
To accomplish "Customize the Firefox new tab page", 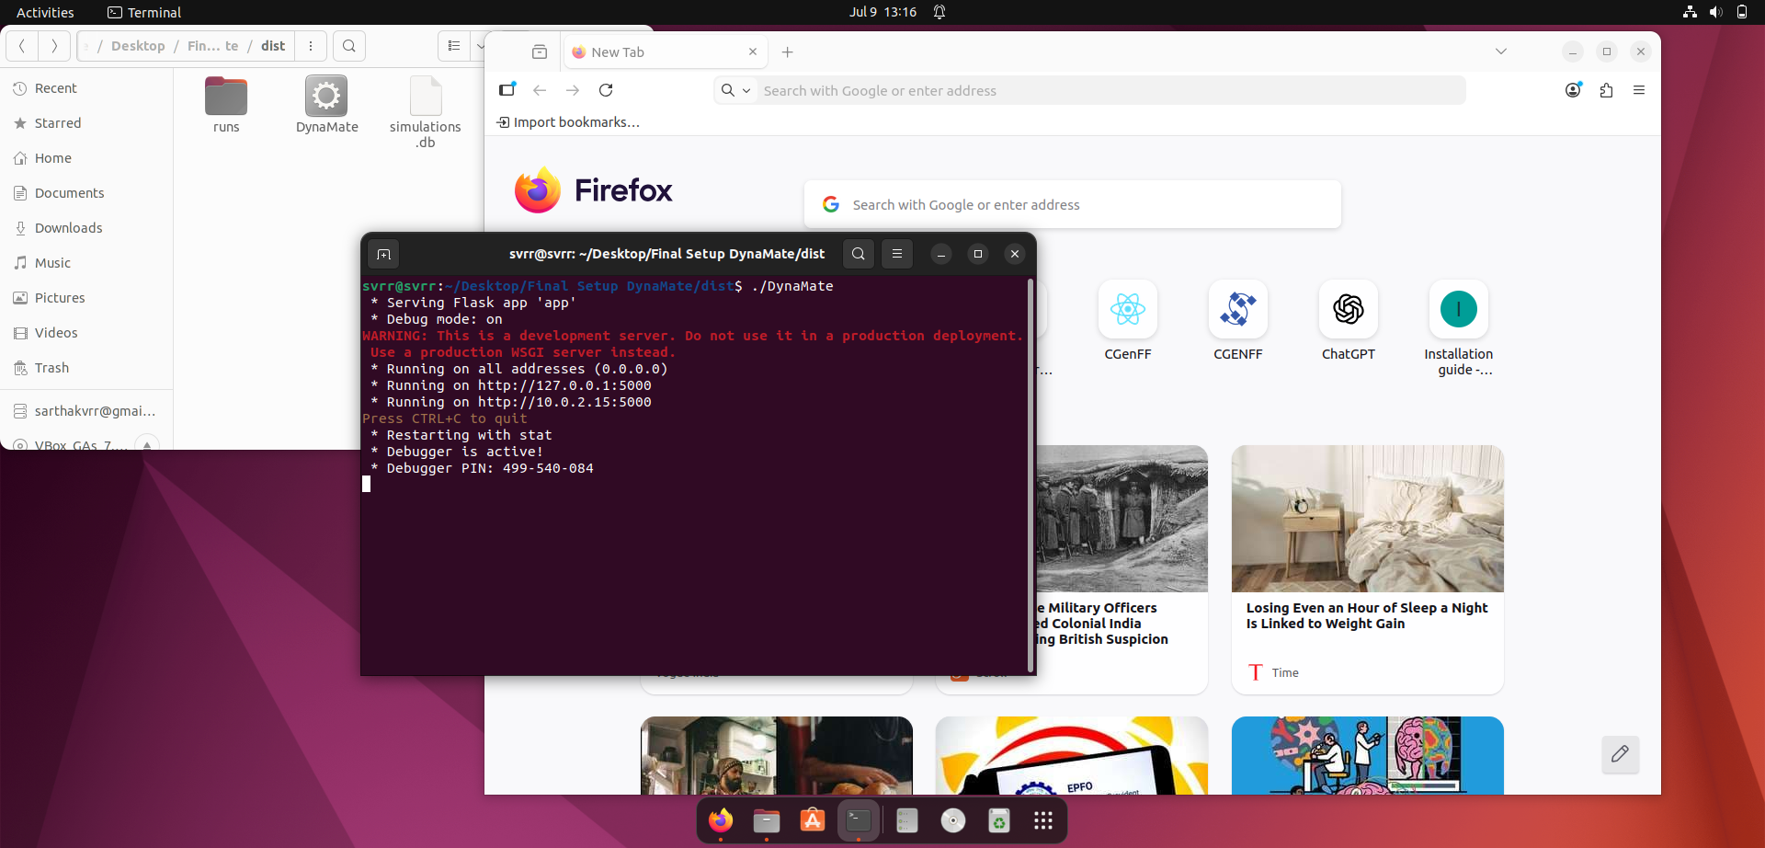I will click(x=1620, y=754).
